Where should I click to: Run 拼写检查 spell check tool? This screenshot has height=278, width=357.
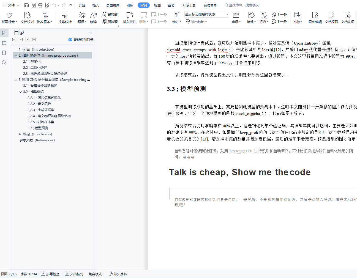9,18
